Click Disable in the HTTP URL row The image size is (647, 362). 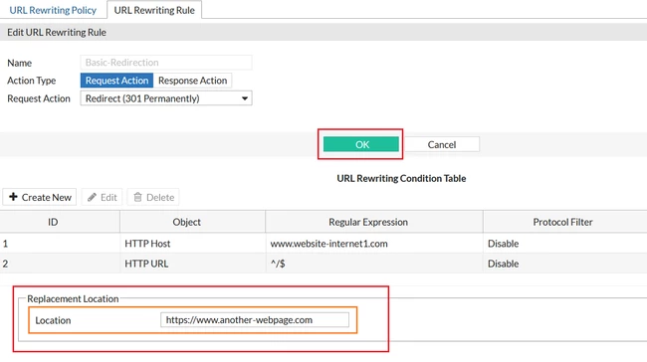tap(503, 264)
